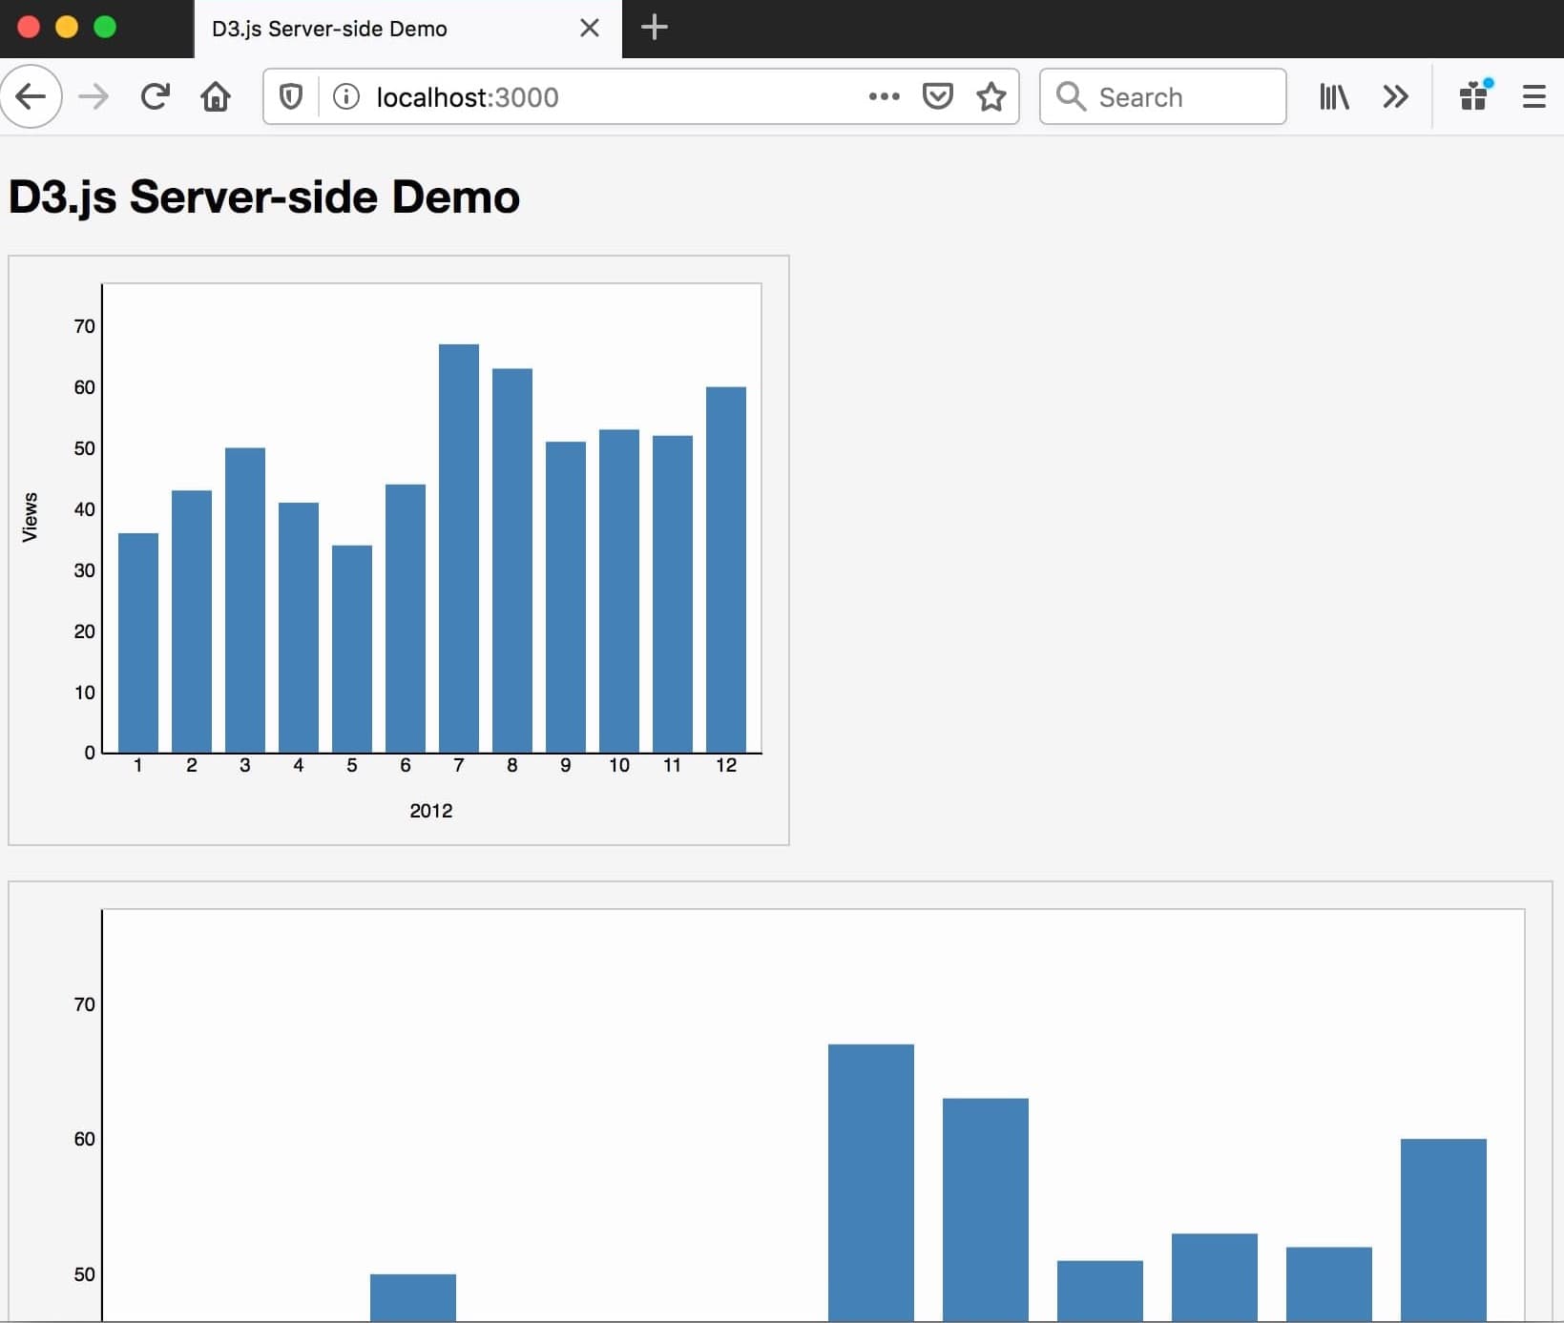The height and width of the screenshot is (1323, 1564).
Task: Click the bar for month 12
Action: click(x=726, y=569)
